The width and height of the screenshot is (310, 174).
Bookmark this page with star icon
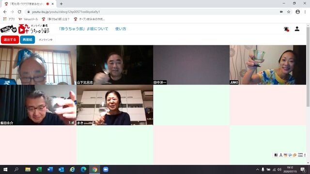[289, 12]
